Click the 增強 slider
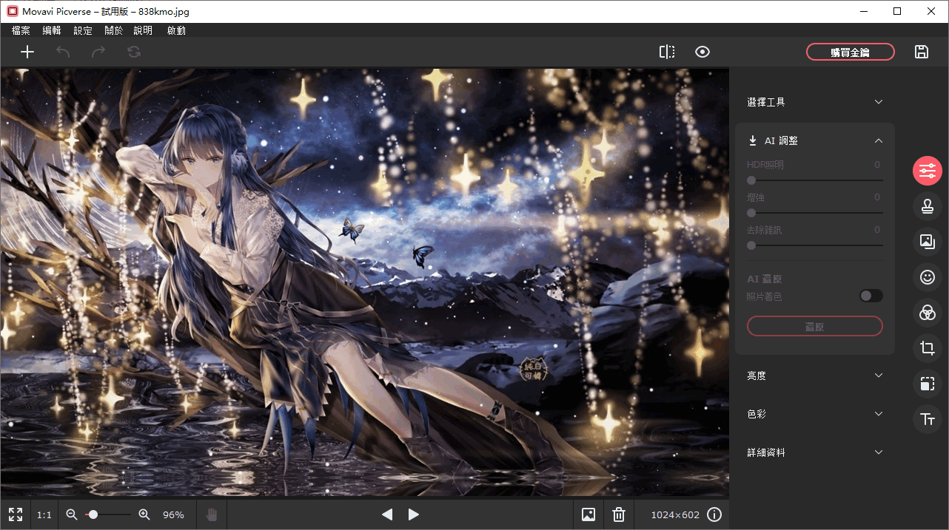The image size is (949, 530). (815, 212)
